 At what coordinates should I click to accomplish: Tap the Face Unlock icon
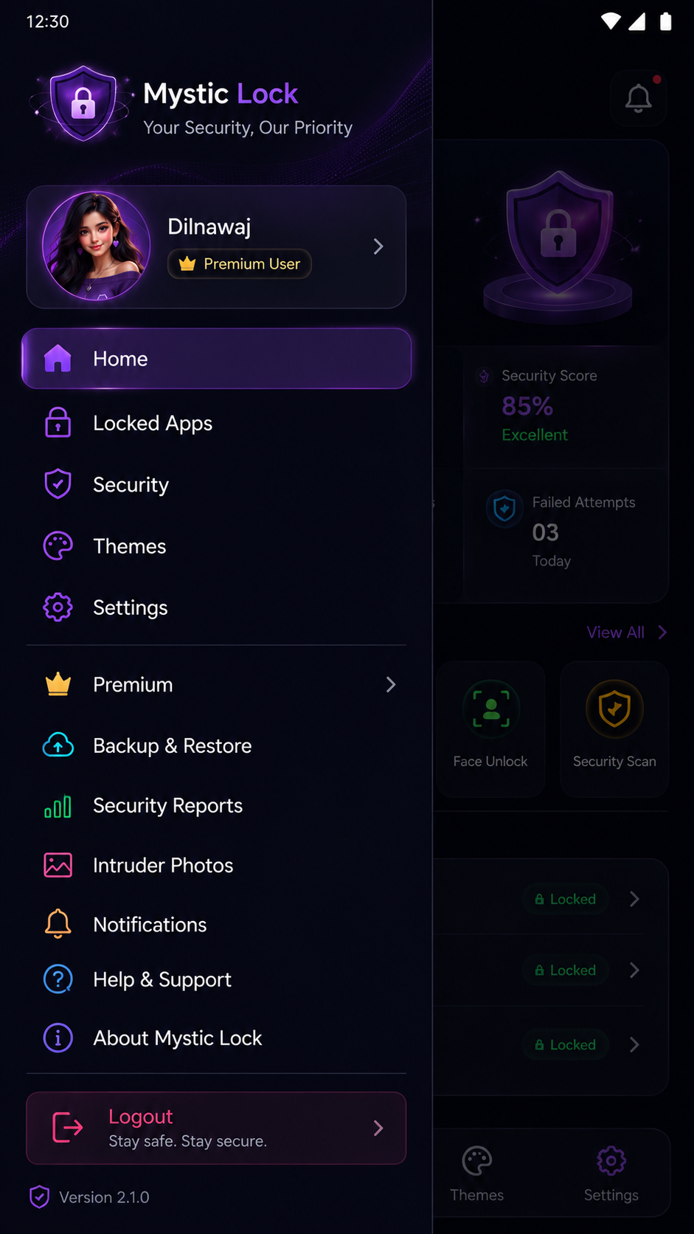click(x=491, y=709)
